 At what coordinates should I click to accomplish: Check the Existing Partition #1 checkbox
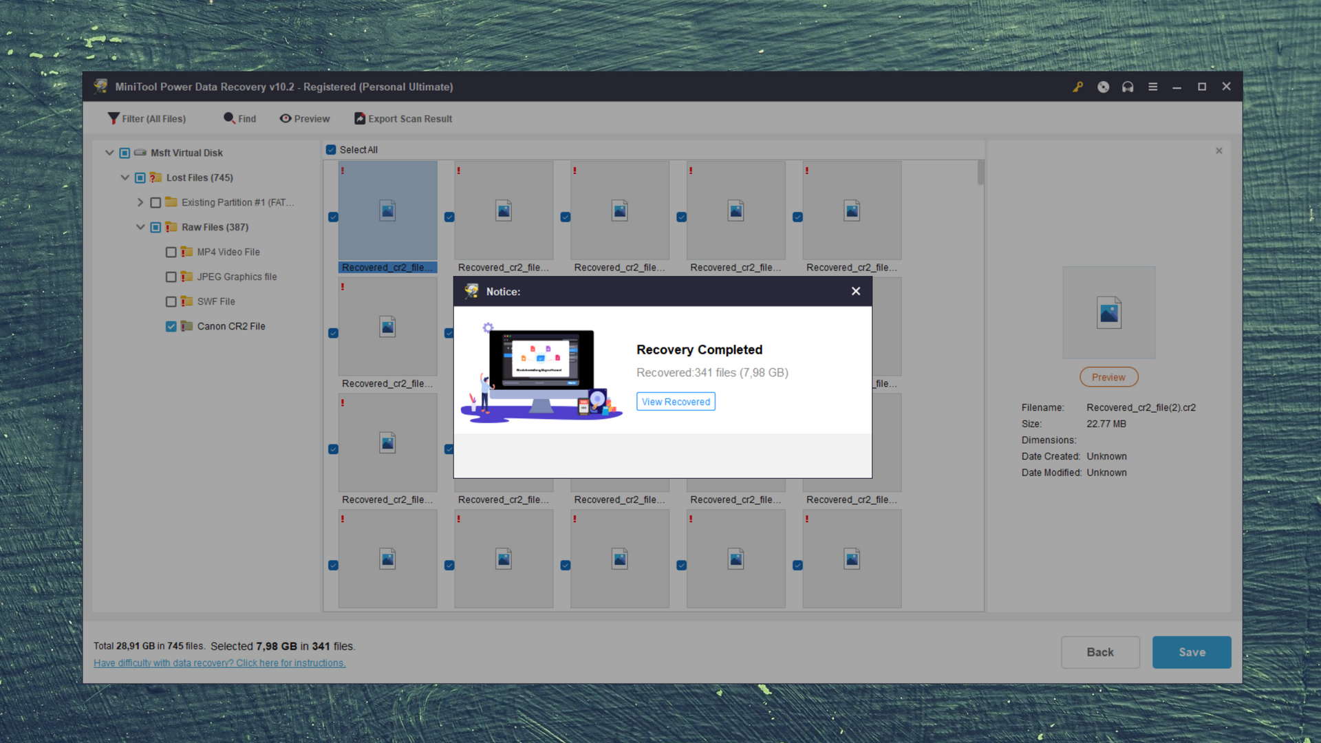(x=155, y=202)
